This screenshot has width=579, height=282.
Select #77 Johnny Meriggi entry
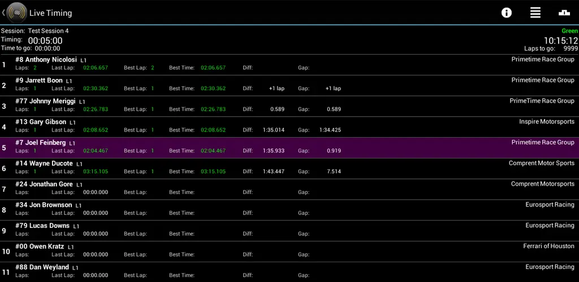[x=289, y=107]
